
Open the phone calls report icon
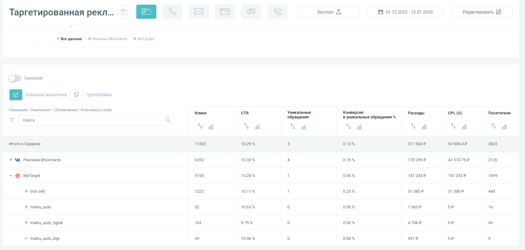point(172,12)
